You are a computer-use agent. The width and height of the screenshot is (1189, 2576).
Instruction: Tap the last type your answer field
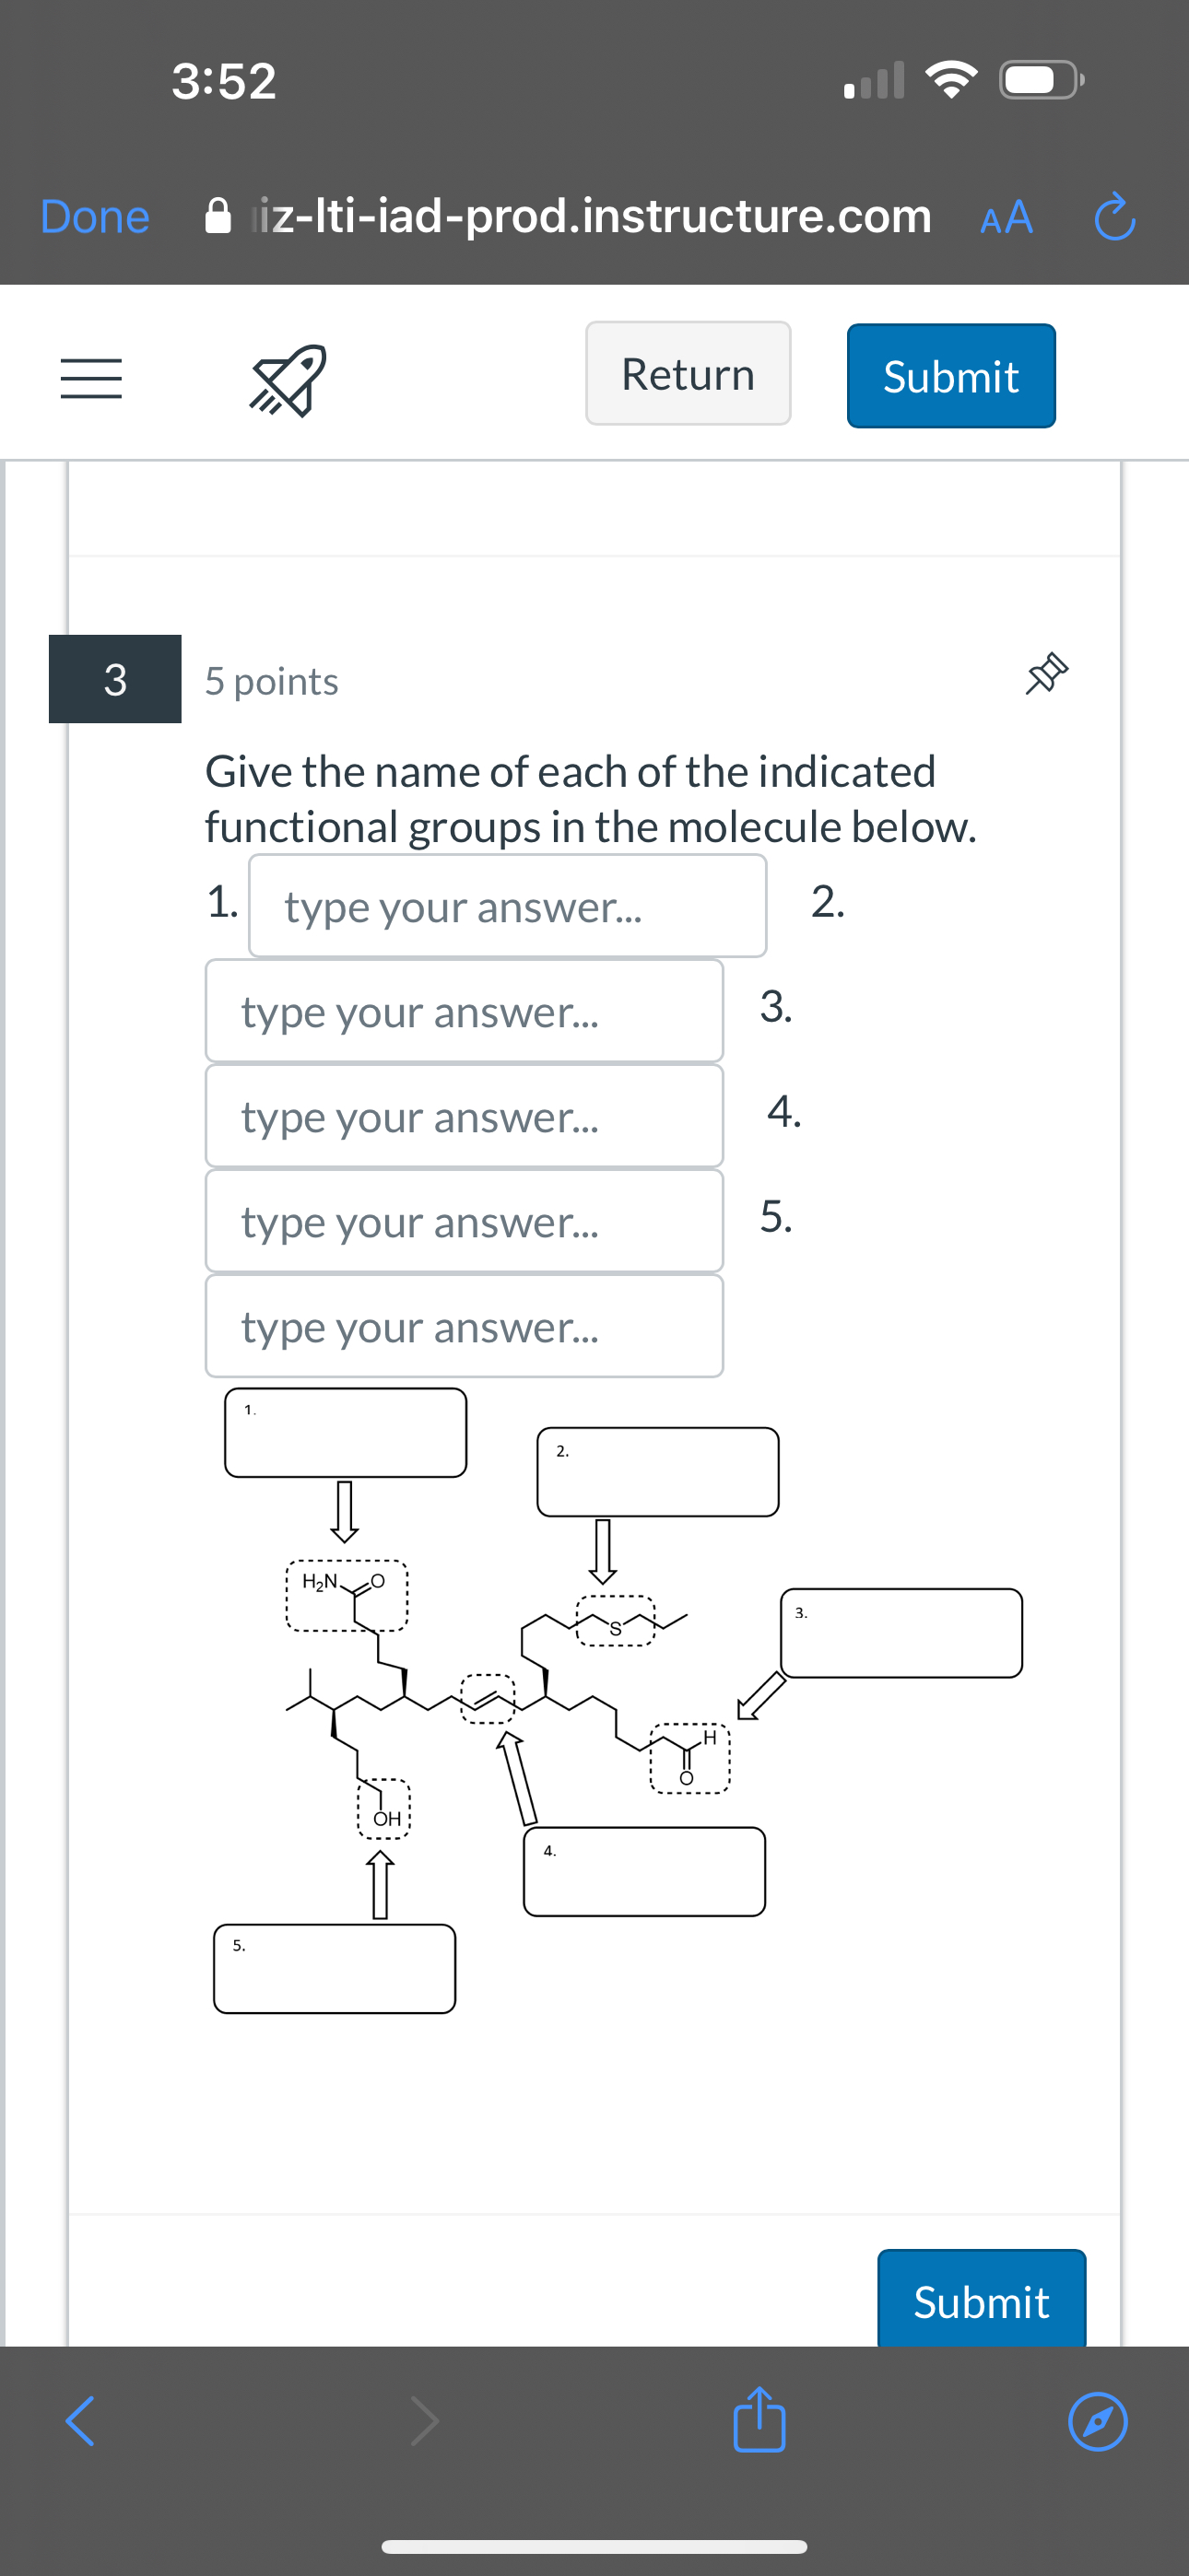464,1327
